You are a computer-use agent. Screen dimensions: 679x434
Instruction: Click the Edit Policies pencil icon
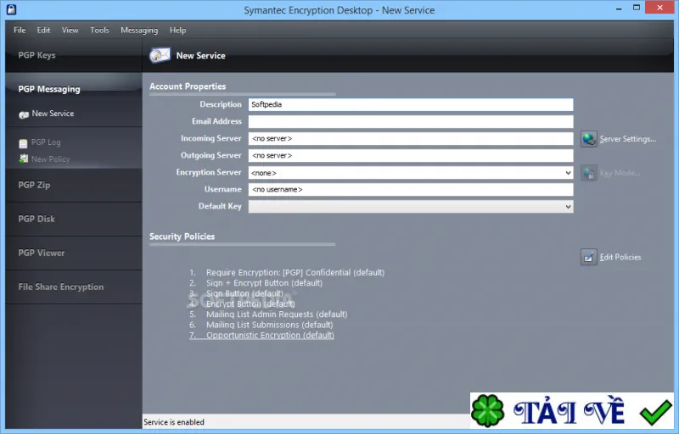588,257
